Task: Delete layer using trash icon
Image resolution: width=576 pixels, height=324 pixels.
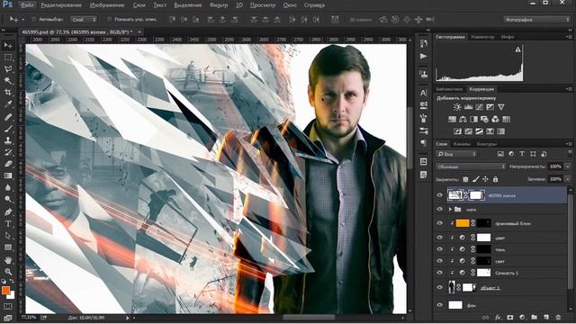Action: [x=558, y=318]
